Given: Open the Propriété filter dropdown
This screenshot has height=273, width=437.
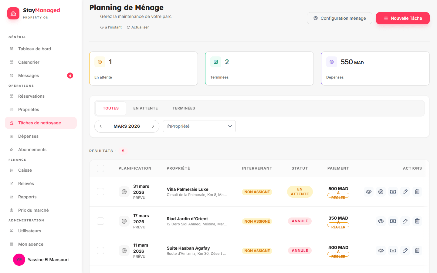Looking at the screenshot, I should pos(199,126).
